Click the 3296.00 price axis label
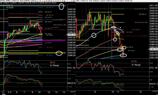158x95 pixels. click(x=72, y=55)
